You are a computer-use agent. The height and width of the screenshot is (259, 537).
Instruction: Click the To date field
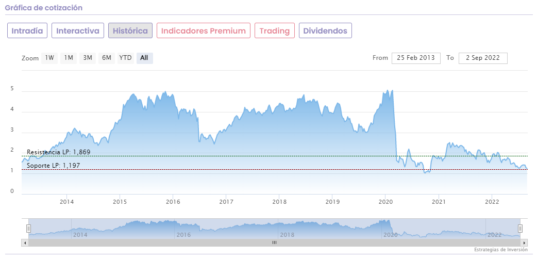pos(483,58)
